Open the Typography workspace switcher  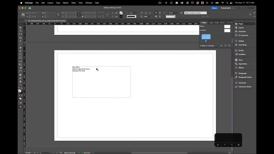pos(227,8)
